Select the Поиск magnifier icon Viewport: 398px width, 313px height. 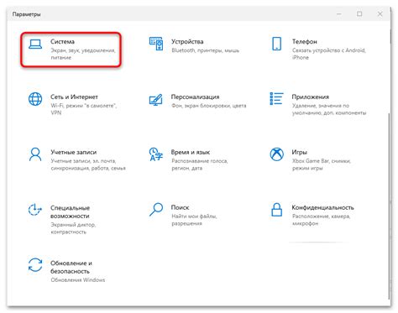[x=156, y=210]
